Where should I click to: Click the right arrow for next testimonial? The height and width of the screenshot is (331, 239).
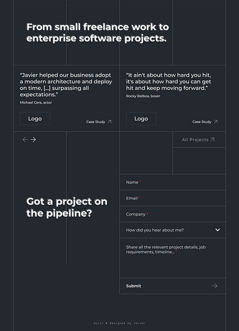[33, 139]
